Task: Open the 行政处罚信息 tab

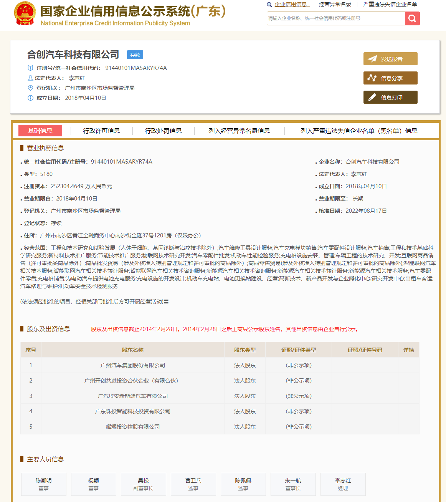Action: (x=163, y=131)
